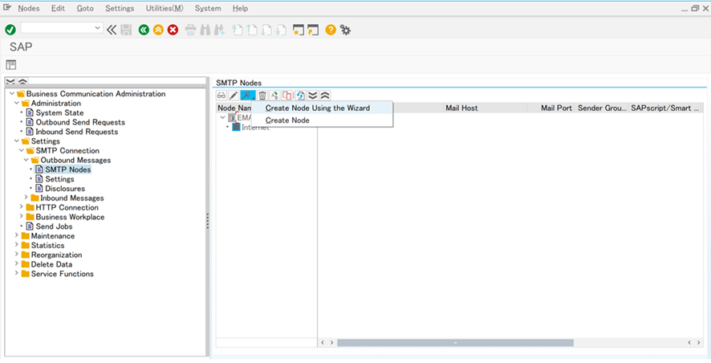Open Customize Local Layout gear icon

(x=346, y=30)
